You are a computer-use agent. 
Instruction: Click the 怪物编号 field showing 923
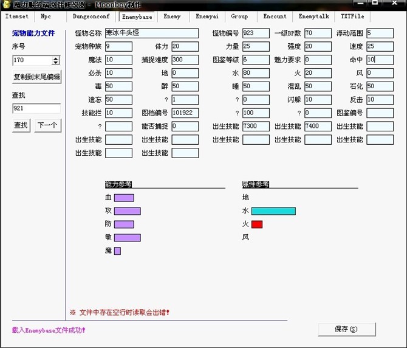tap(255, 33)
